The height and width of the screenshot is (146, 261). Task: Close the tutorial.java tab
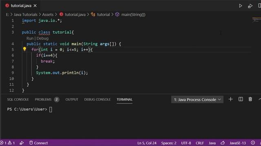point(35,6)
